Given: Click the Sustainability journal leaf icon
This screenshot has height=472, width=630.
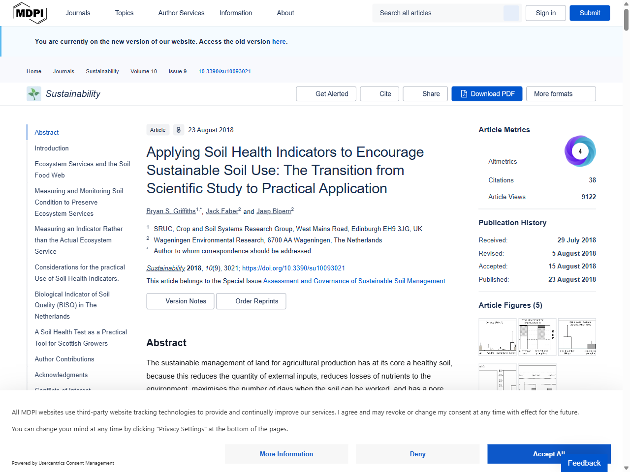Looking at the screenshot, I should tap(34, 94).
